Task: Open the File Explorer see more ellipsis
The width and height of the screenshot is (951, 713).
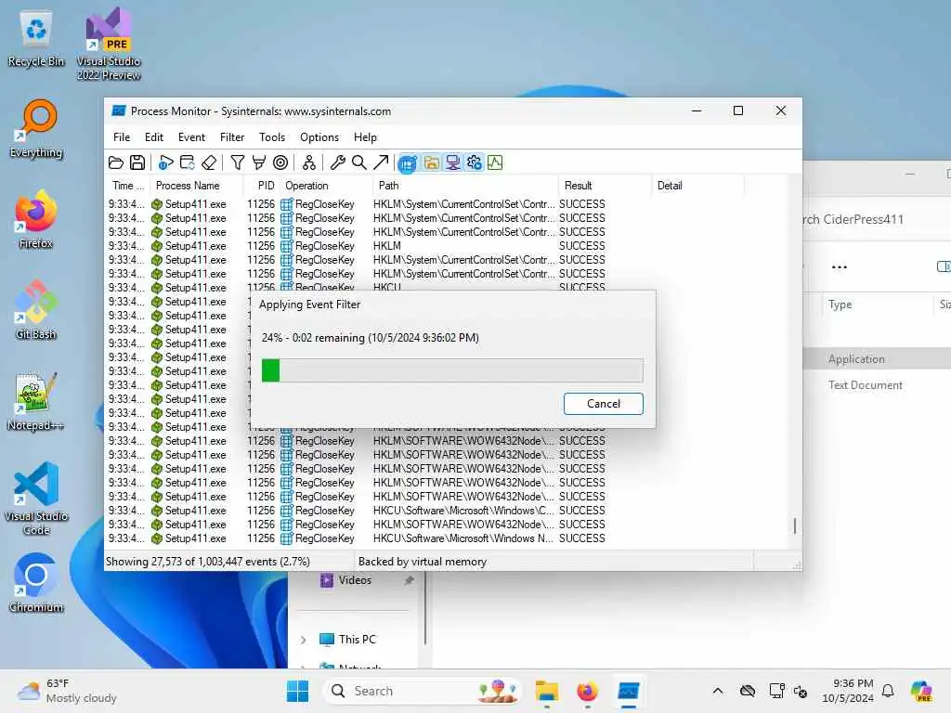Action: 840,266
